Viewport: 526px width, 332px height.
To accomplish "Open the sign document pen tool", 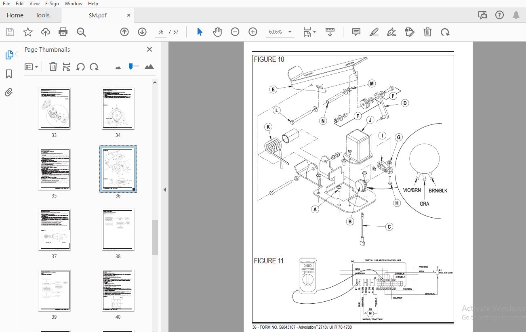I will coord(391,32).
